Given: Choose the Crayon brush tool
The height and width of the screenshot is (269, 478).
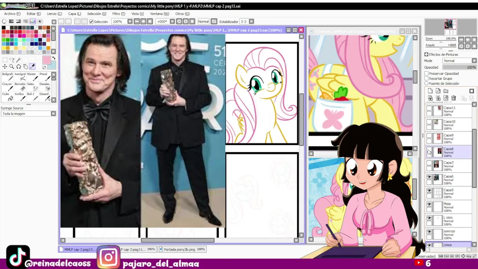Looking at the screenshot, I should tap(7, 87).
